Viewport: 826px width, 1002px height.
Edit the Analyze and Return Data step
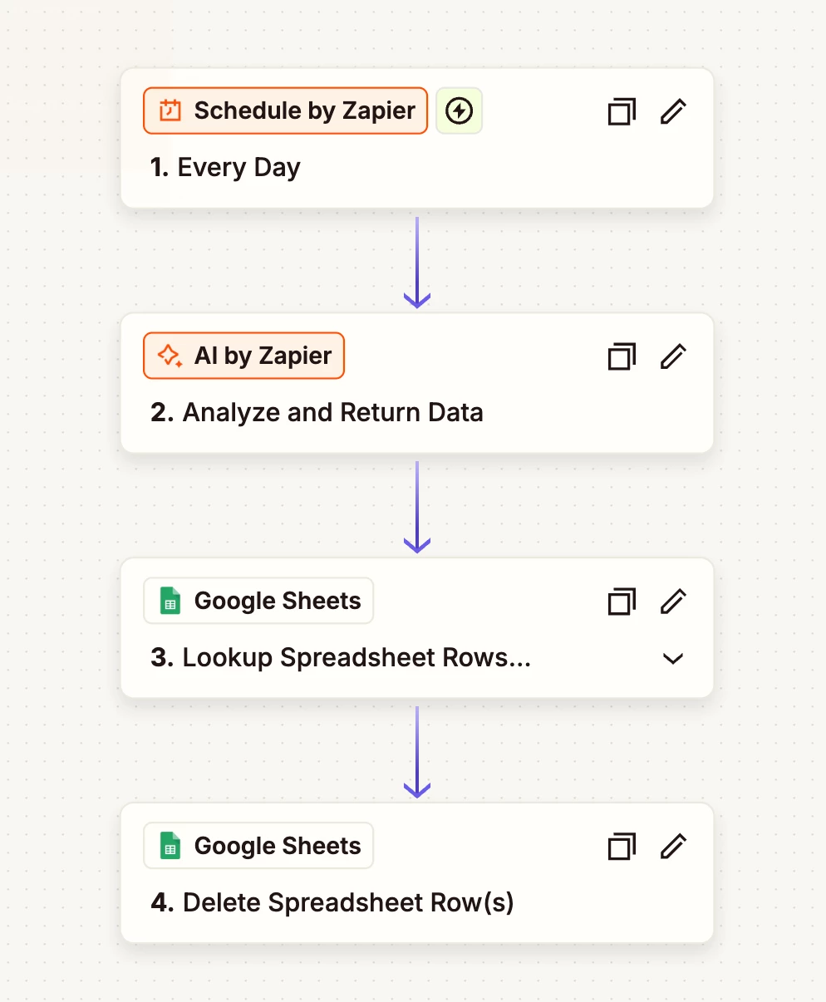pos(673,356)
